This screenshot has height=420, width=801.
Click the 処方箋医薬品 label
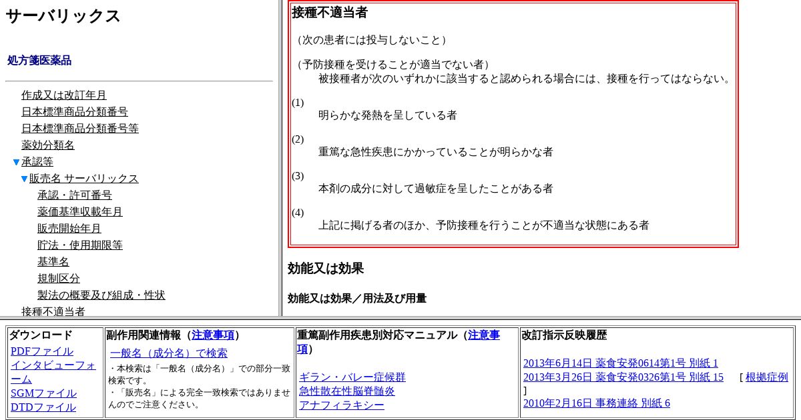pos(39,61)
